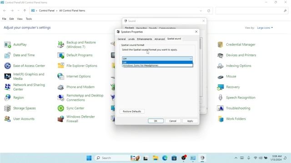The height and width of the screenshot is (163, 291).
Task: Switch to the Advanced tab
Action: pos(160,39)
